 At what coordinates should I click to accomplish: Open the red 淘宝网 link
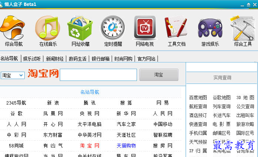click(89, 146)
